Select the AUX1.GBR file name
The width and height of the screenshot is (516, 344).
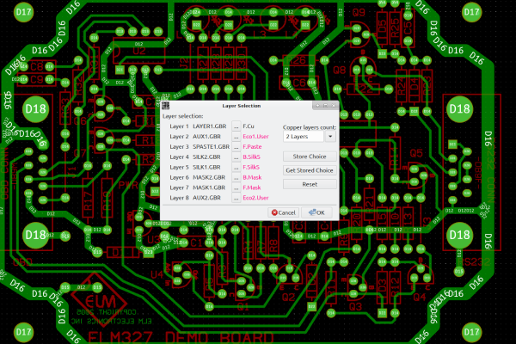[206, 136]
